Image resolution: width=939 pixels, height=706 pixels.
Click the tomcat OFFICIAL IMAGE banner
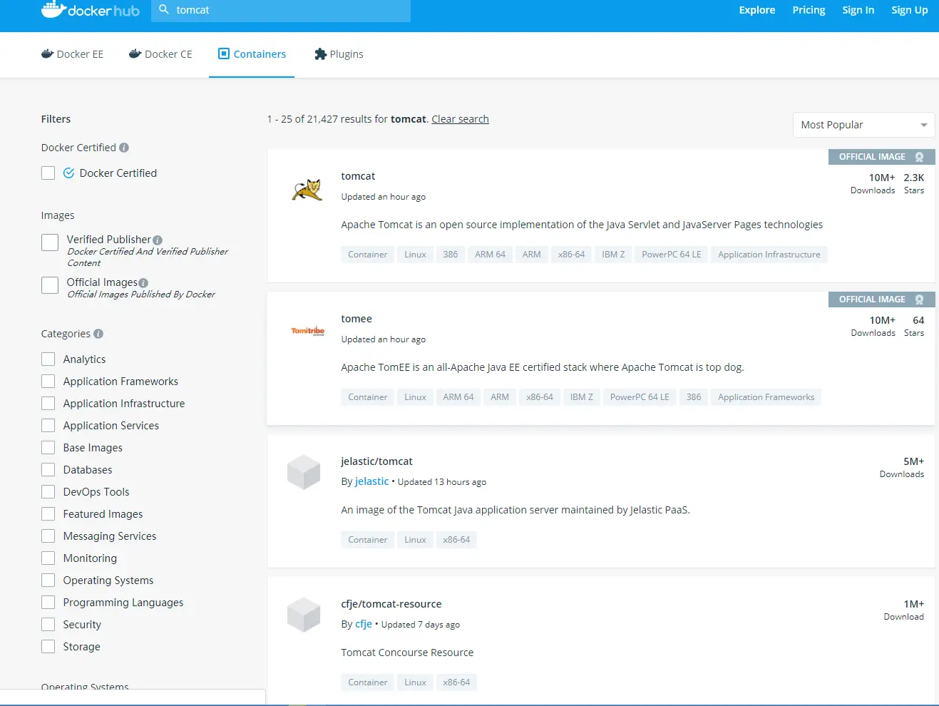tap(881, 157)
